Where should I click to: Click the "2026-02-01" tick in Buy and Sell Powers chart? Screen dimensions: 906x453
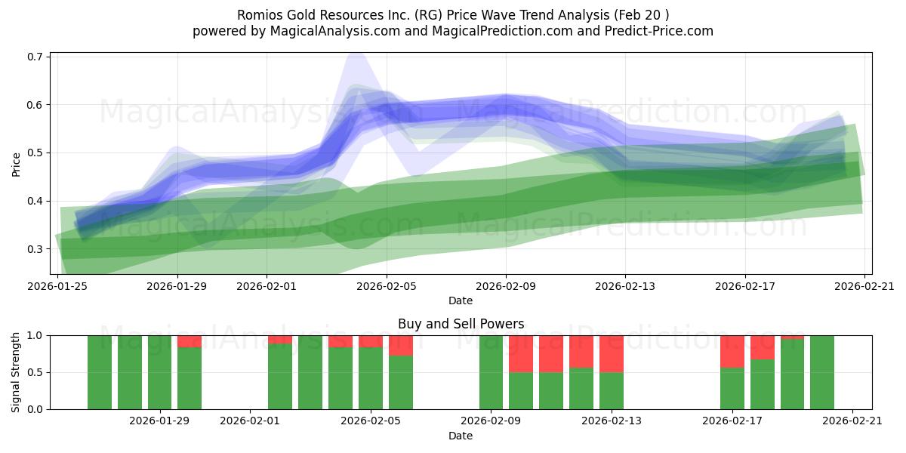point(250,421)
